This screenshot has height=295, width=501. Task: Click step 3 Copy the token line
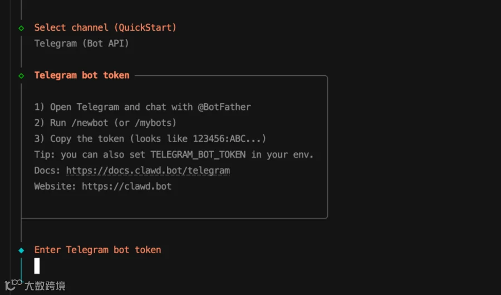pyautogui.click(x=150, y=139)
